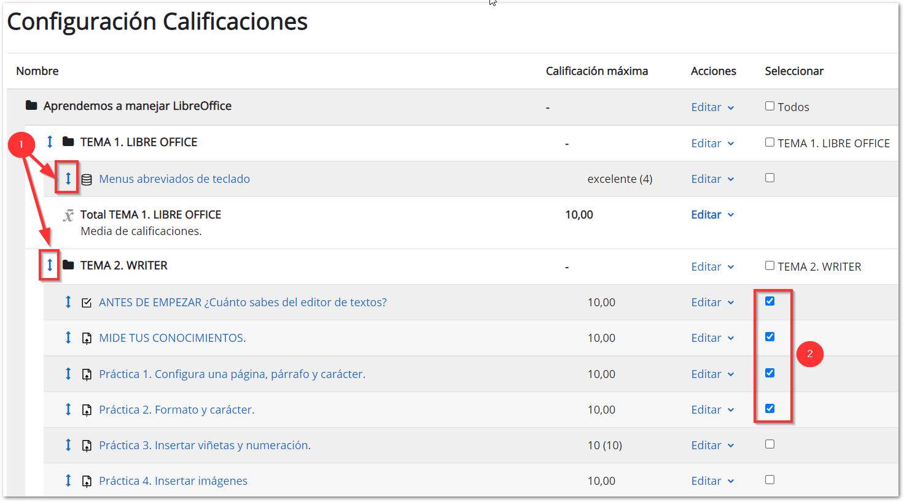Screen dimensions: 904x502
Task: Open Editar menu for MIDE TUS CONOCIMIENTOS
Action: pos(712,338)
